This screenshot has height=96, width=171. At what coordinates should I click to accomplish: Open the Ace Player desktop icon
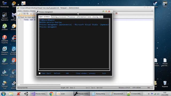pyautogui.click(x=5, y=73)
